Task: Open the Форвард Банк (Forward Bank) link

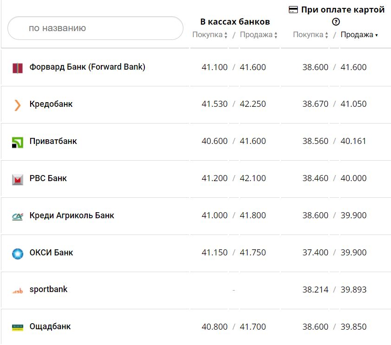Action: click(x=87, y=67)
